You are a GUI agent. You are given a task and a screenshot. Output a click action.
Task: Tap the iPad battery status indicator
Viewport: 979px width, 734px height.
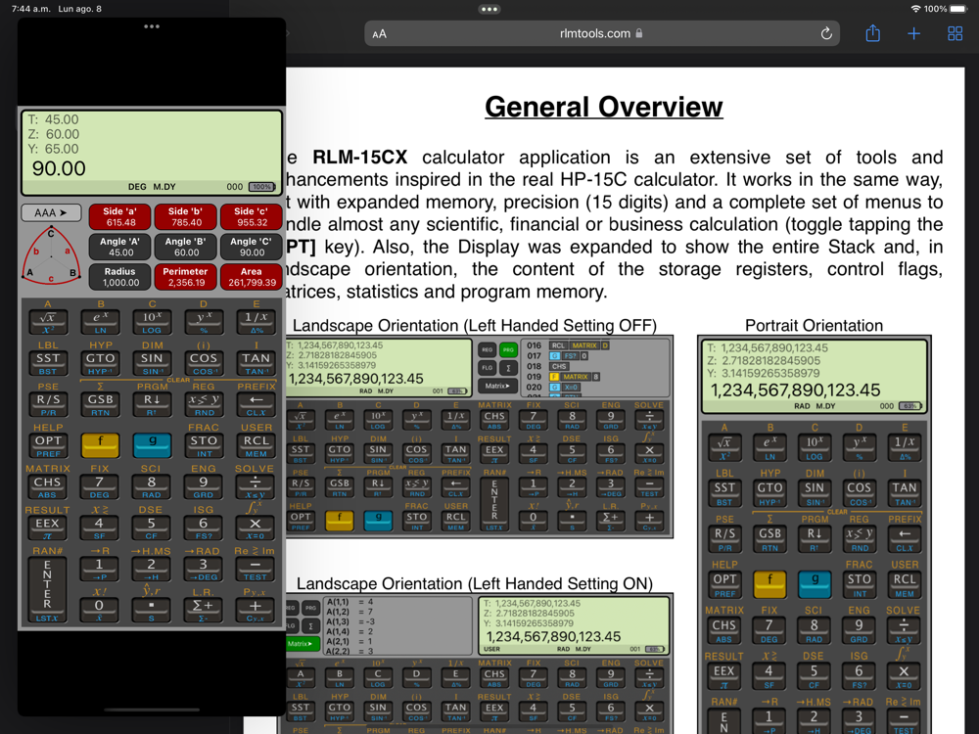[957, 9]
